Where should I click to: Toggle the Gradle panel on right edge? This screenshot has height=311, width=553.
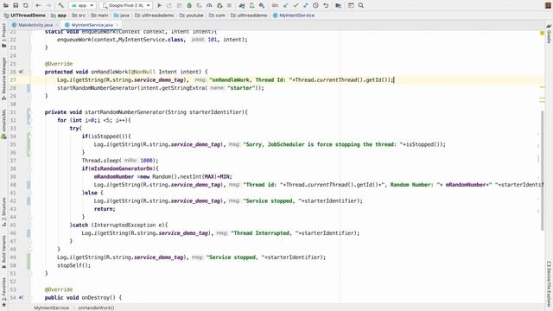point(550,34)
